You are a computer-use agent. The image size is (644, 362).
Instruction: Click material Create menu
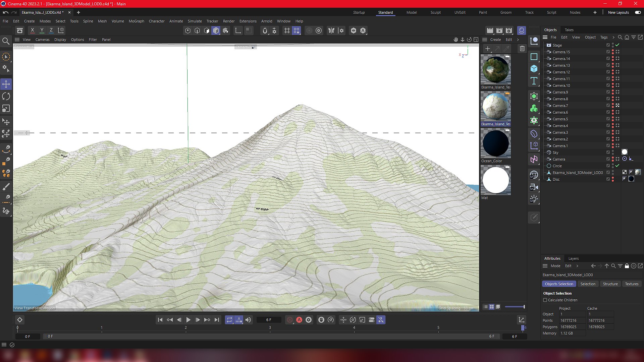coord(495,40)
